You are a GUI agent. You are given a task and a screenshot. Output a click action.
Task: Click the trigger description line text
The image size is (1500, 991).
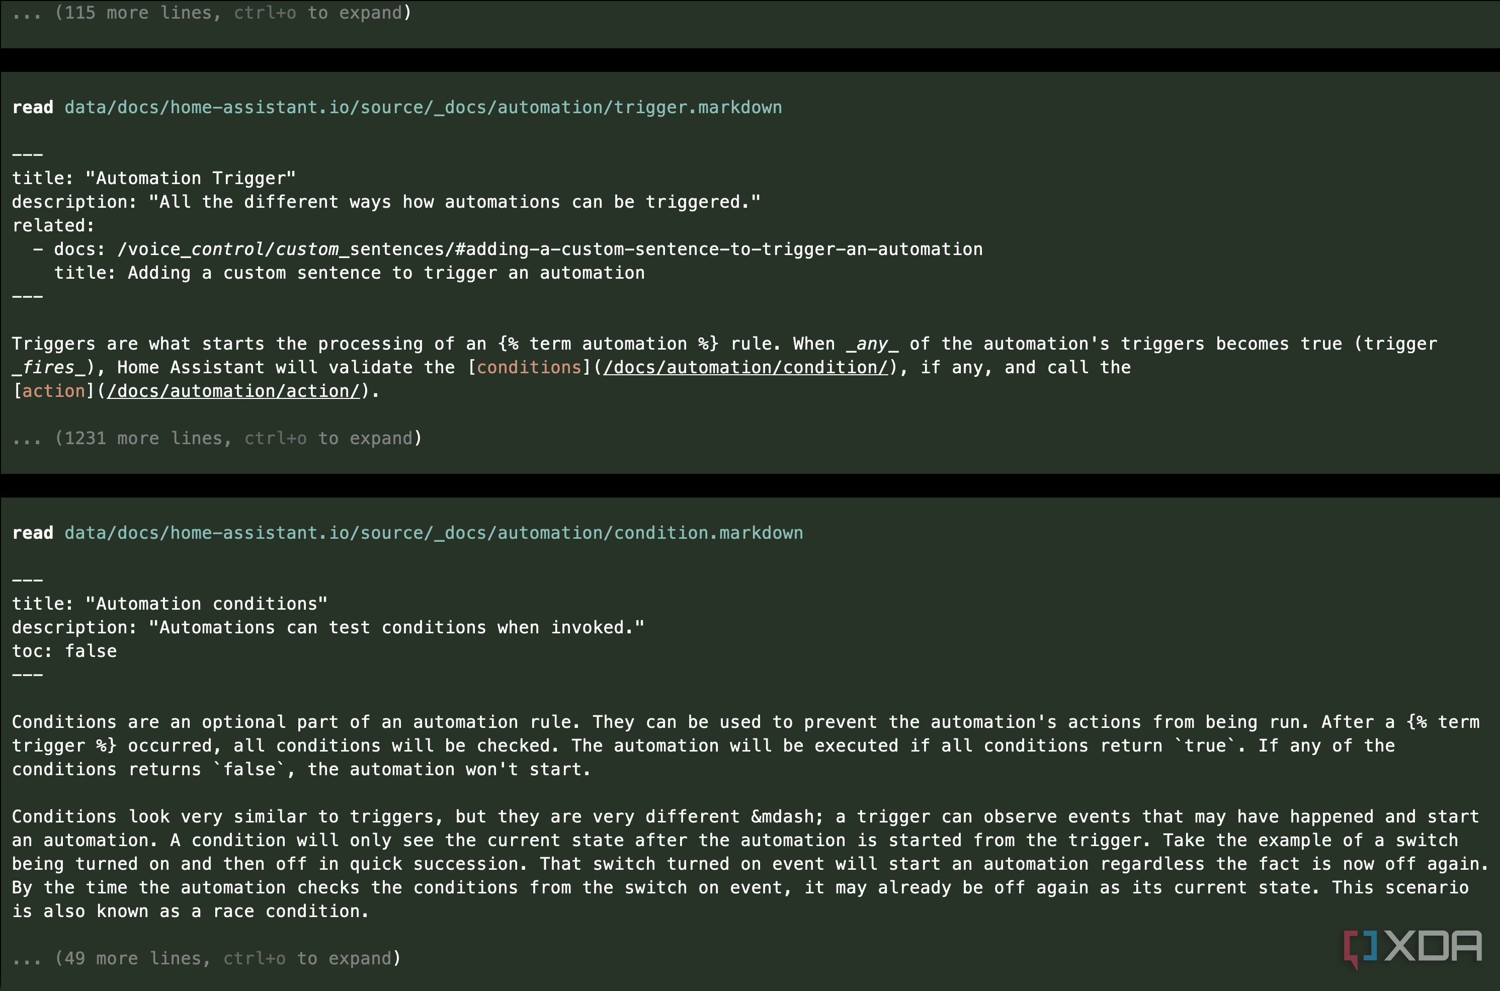[x=386, y=202]
